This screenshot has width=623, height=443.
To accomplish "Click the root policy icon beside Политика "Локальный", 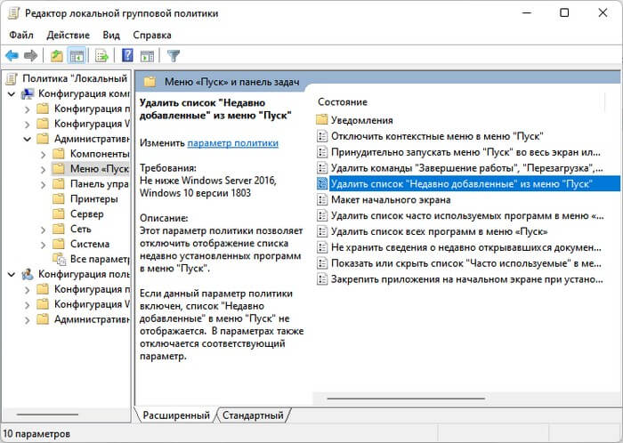I will pyautogui.click(x=12, y=78).
